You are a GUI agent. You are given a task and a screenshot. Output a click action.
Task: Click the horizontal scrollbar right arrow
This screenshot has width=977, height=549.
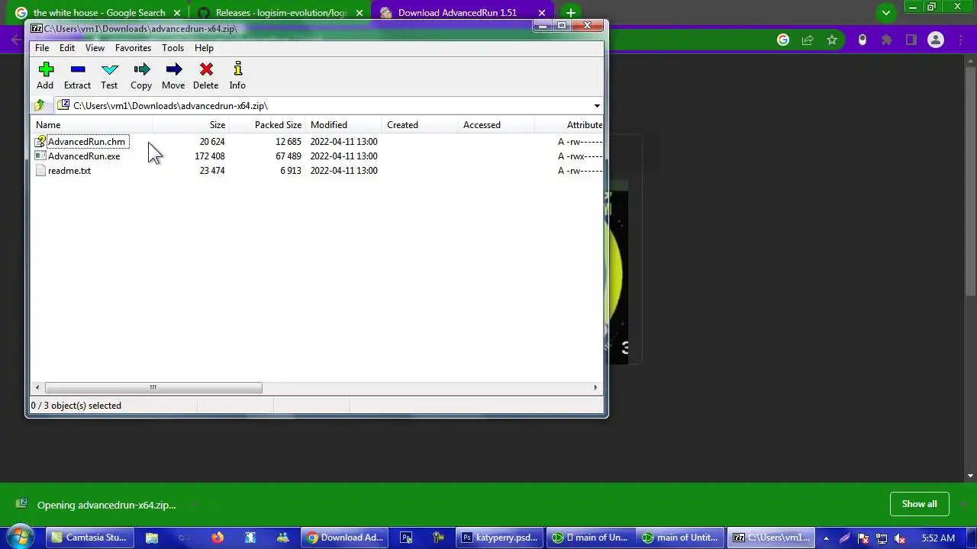[596, 387]
